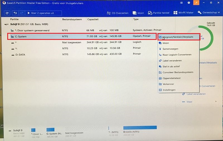Select the 10.56 GB NTFS partition row

[x=82, y=48]
